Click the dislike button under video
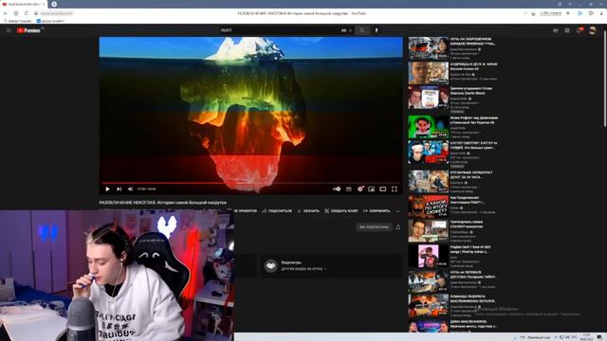The width and height of the screenshot is (607, 341). 243,210
